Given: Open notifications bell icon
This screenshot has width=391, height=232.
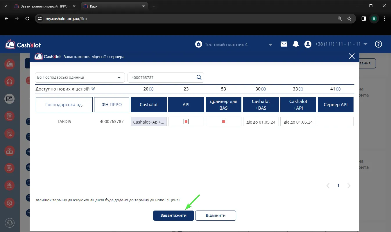Looking at the screenshot, I should click(x=296, y=44).
